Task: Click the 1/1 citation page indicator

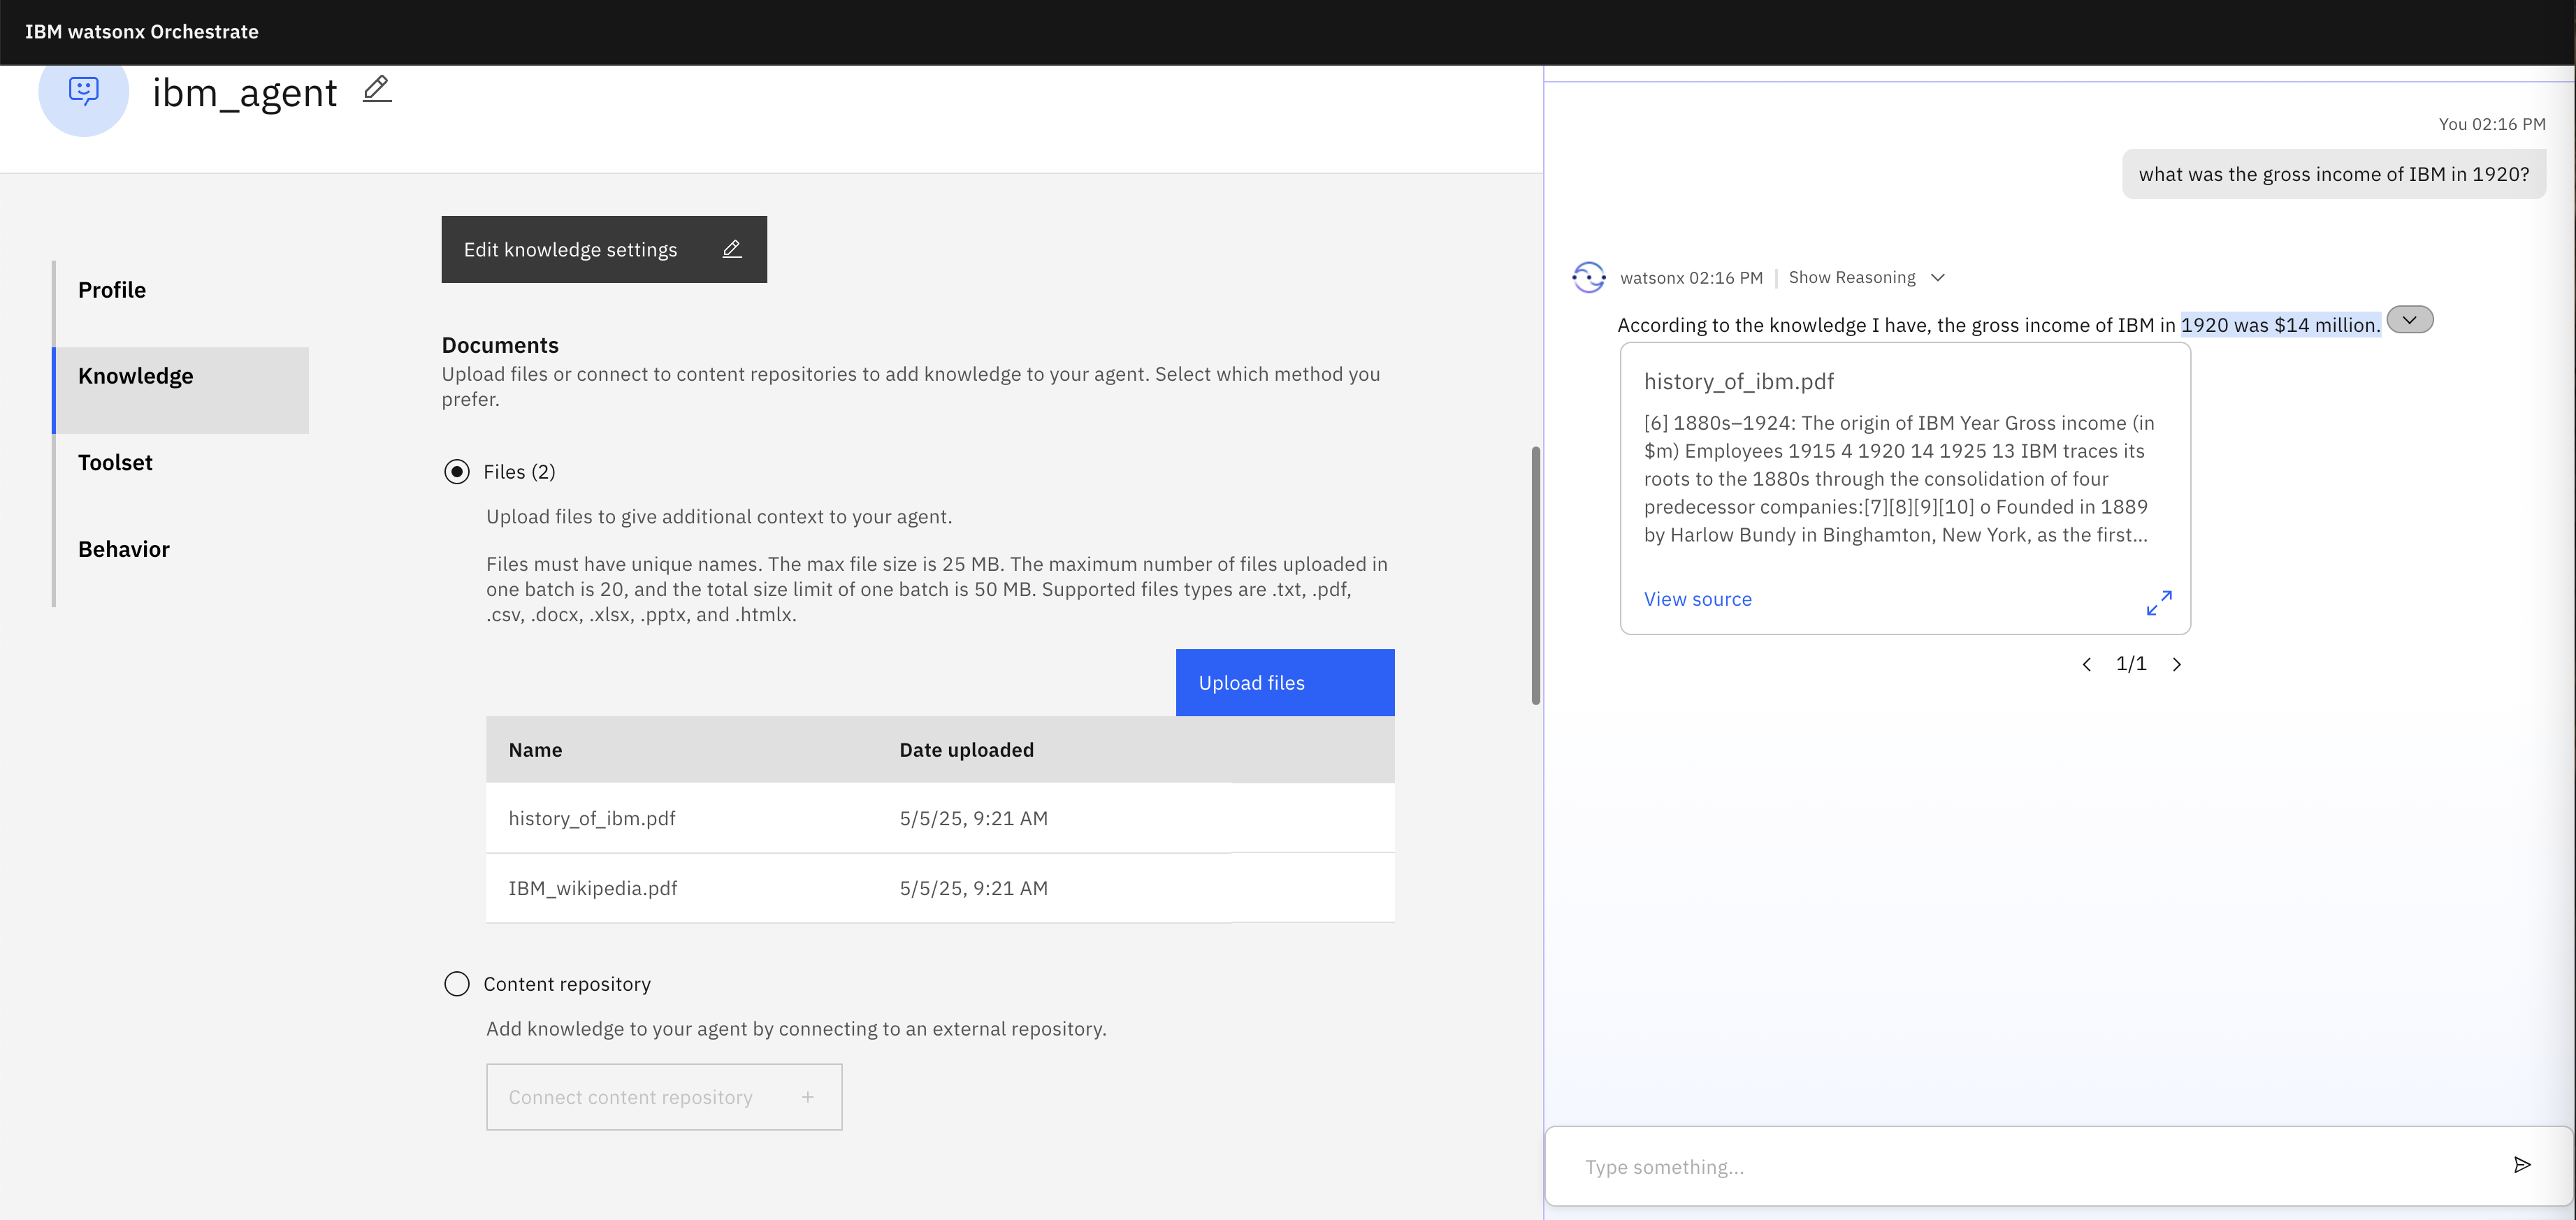Action: pyautogui.click(x=2131, y=664)
